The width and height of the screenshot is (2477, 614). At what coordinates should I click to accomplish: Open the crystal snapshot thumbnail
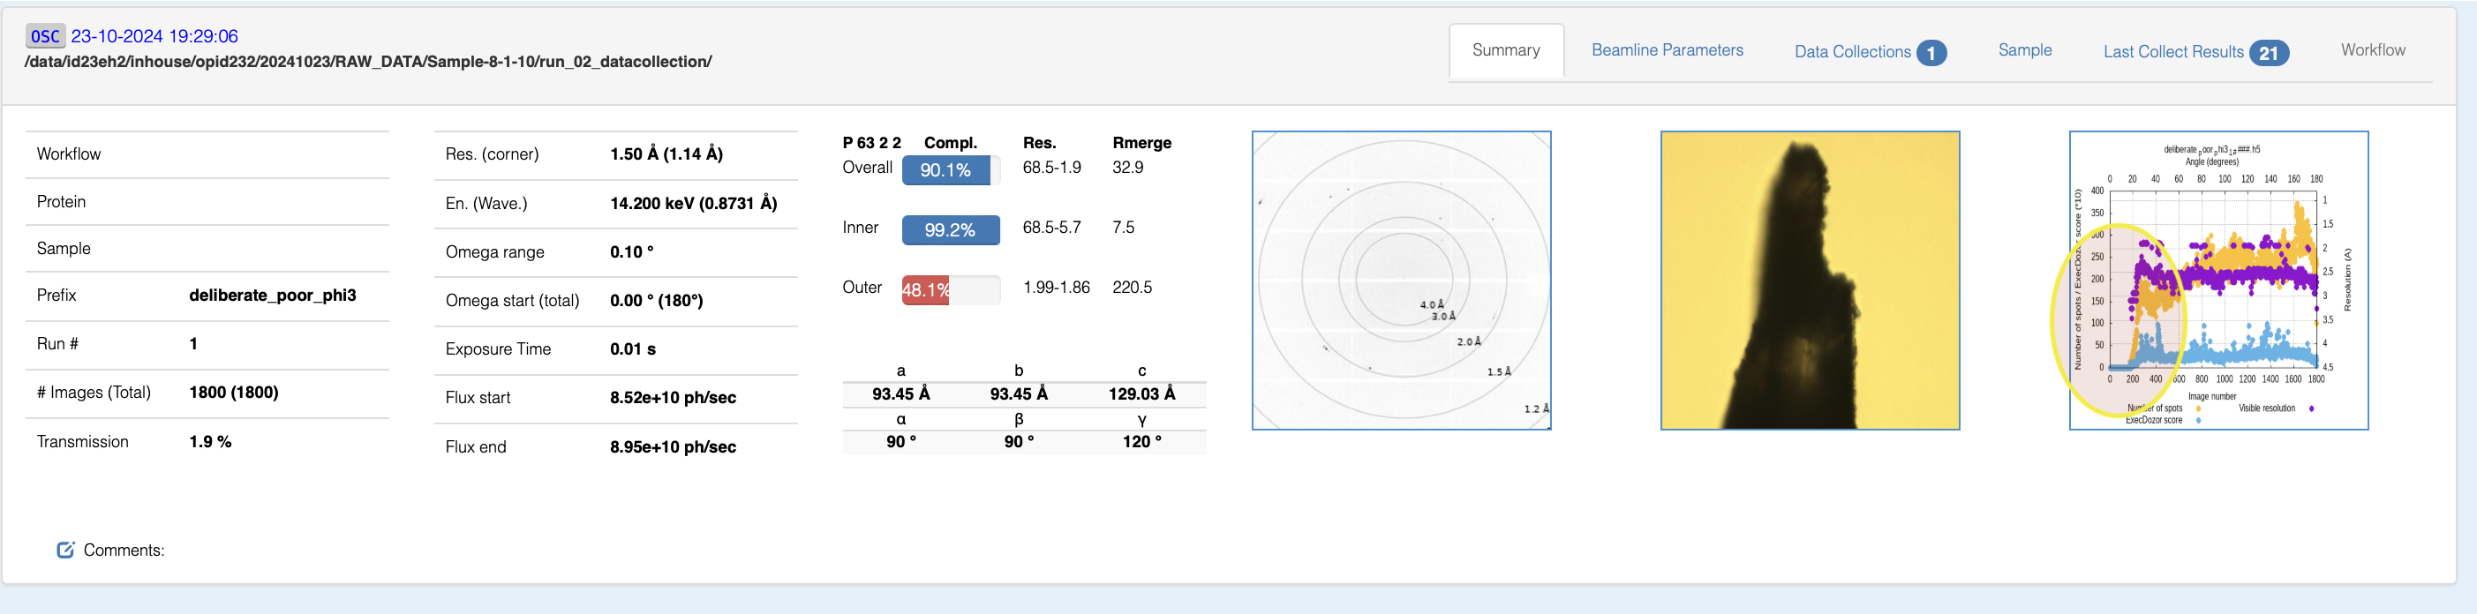(1809, 281)
